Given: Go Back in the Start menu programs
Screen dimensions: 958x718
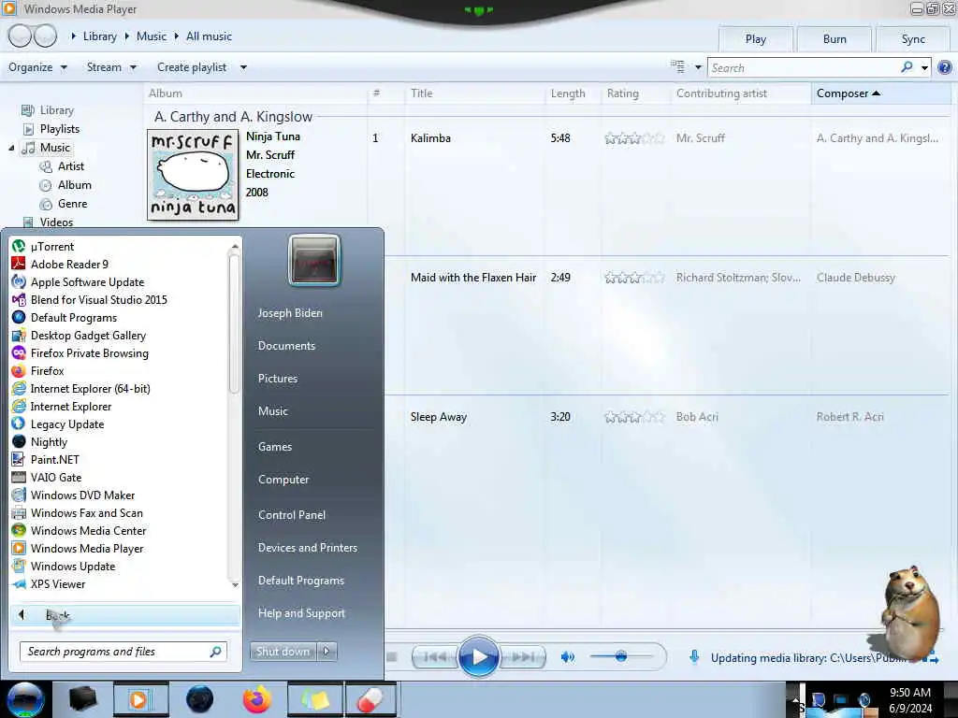Looking at the screenshot, I should click(125, 615).
